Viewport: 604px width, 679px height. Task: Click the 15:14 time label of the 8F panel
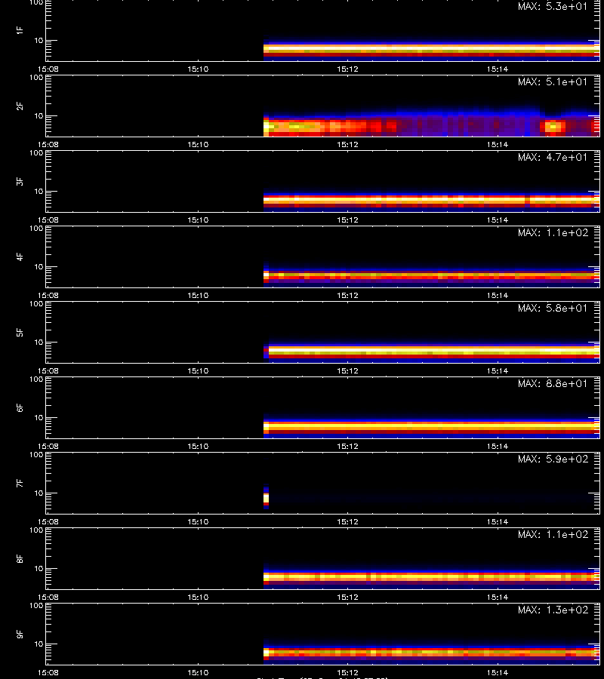pyautogui.click(x=498, y=598)
